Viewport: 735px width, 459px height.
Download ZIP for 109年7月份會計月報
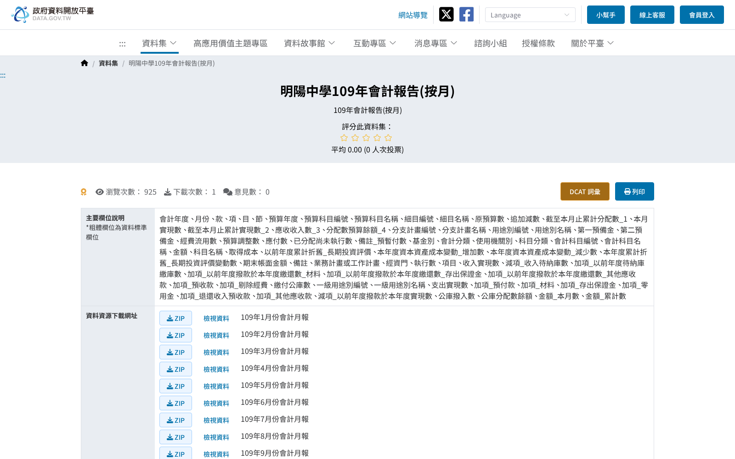point(175,420)
